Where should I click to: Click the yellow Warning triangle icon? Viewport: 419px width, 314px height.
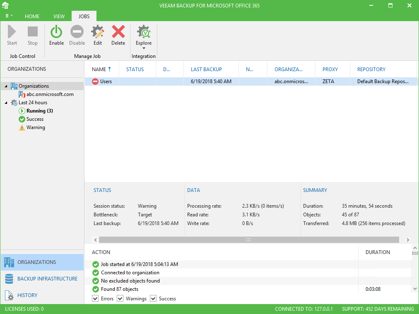click(22, 128)
